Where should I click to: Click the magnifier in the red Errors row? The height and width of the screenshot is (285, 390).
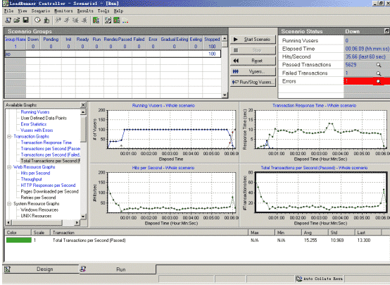(378, 82)
